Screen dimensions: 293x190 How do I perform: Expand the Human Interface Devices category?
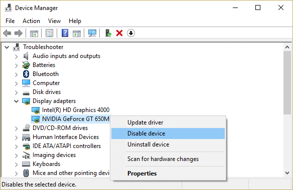tap(17, 137)
